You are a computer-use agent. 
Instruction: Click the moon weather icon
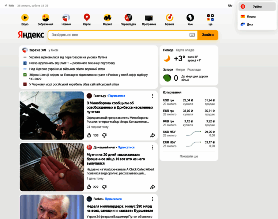coord(167,58)
